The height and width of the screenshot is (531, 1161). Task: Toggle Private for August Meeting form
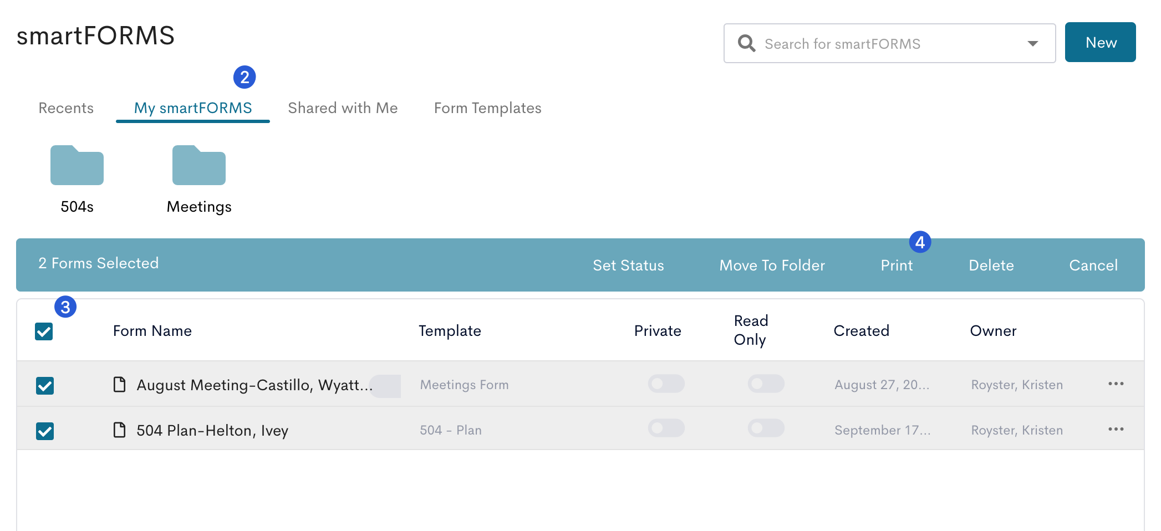click(x=666, y=384)
